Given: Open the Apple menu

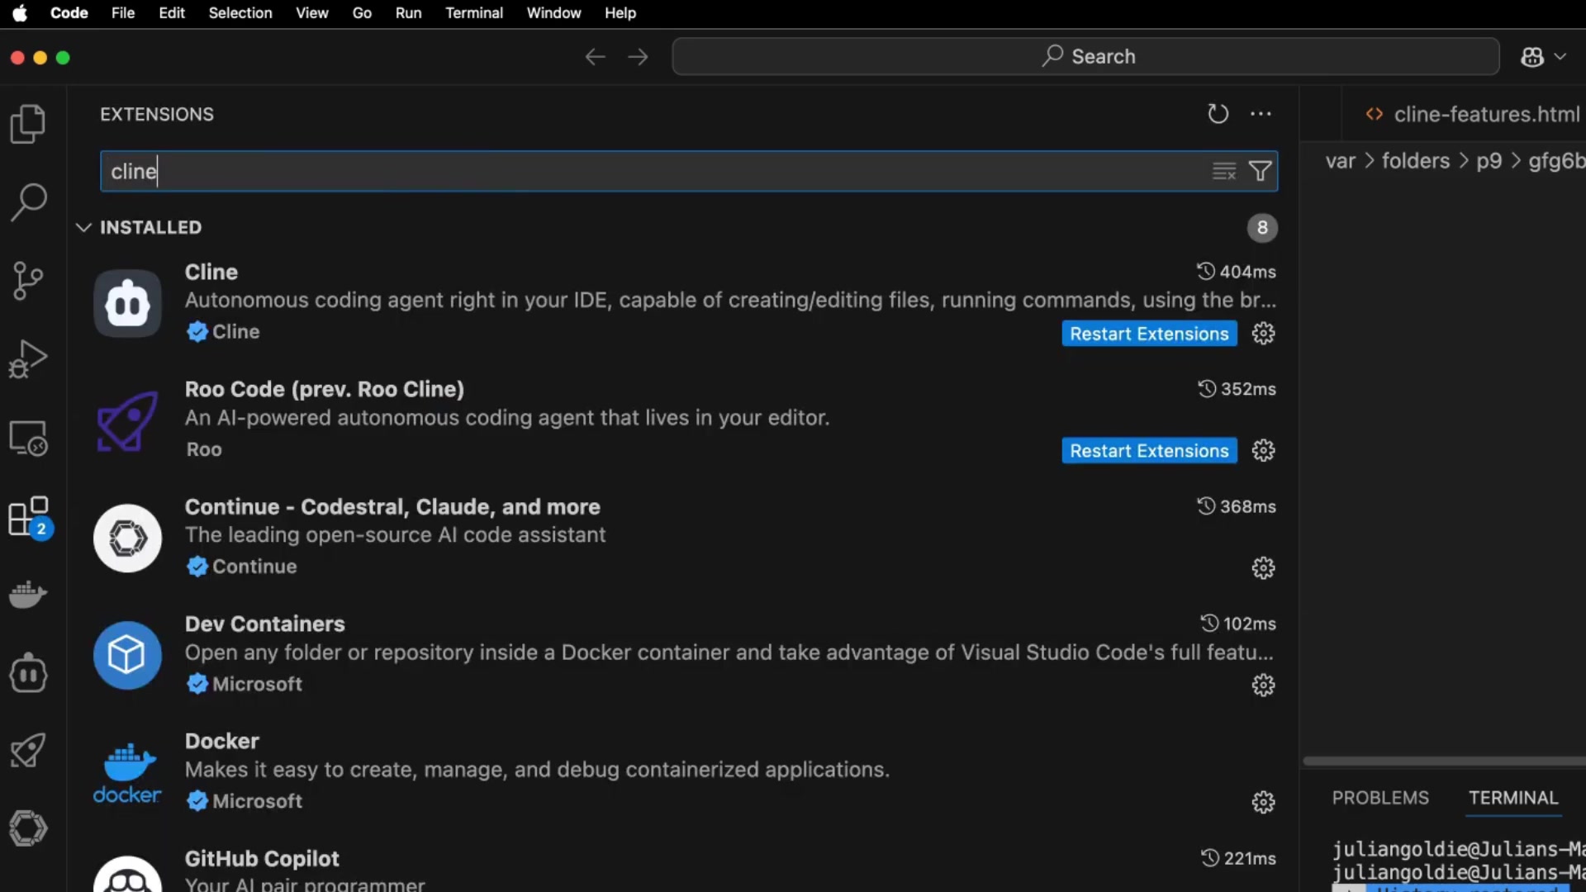Looking at the screenshot, I should pyautogui.click(x=20, y=13).
